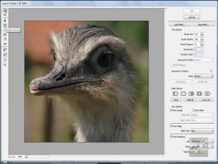Open the Brush Size slider arrow

(202, 34)
